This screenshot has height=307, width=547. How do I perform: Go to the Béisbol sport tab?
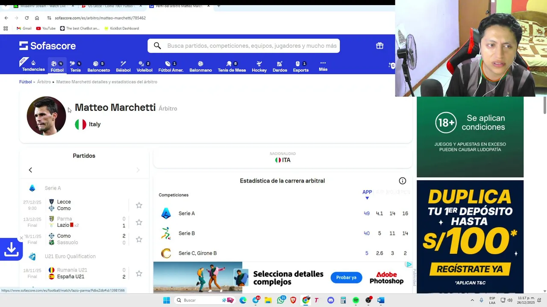point(123,67)
